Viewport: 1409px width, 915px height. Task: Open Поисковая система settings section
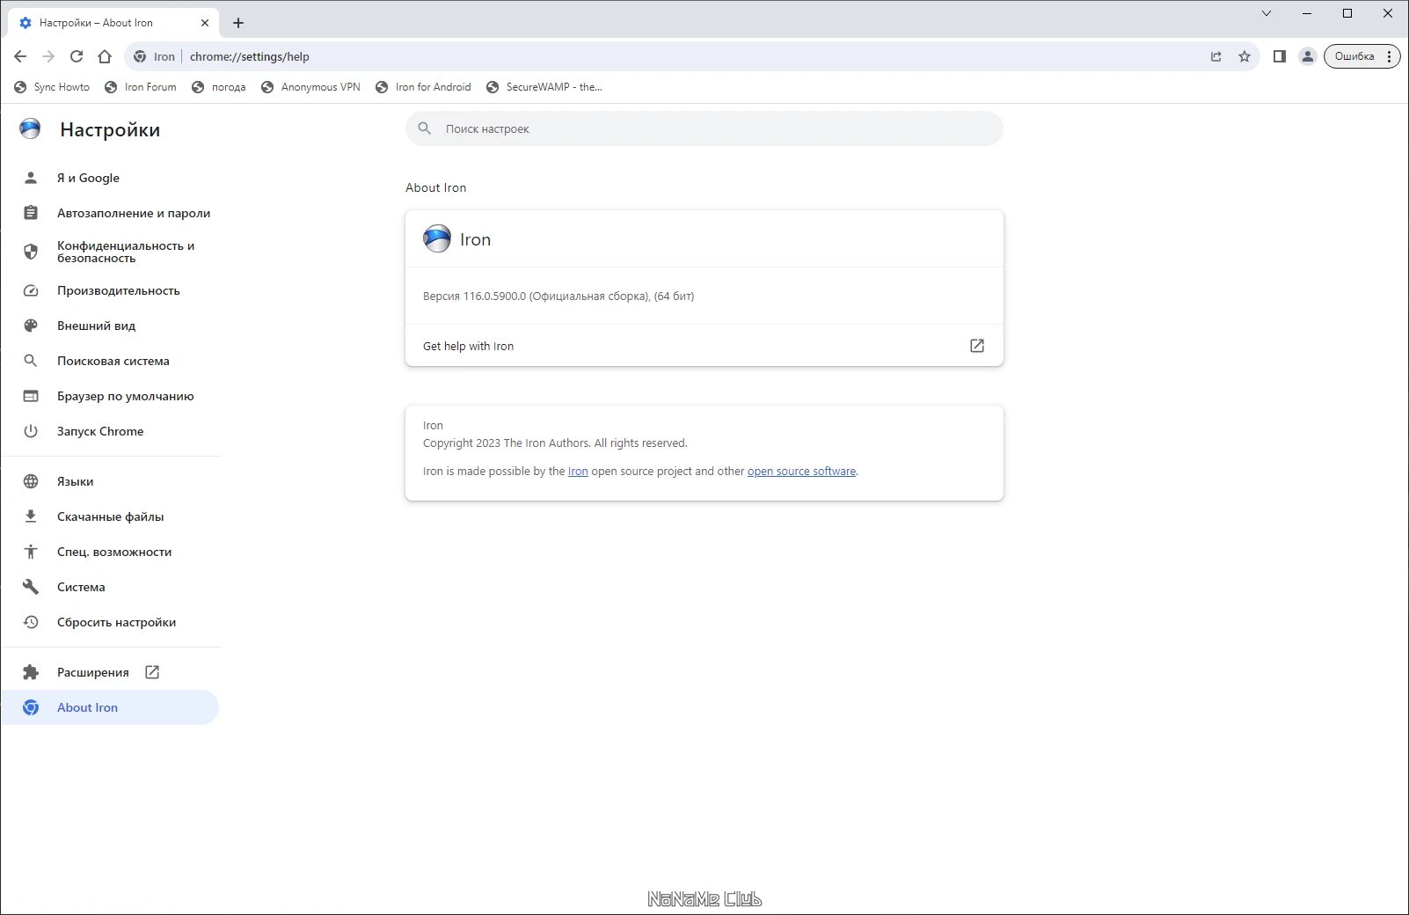tap(110, 361)
